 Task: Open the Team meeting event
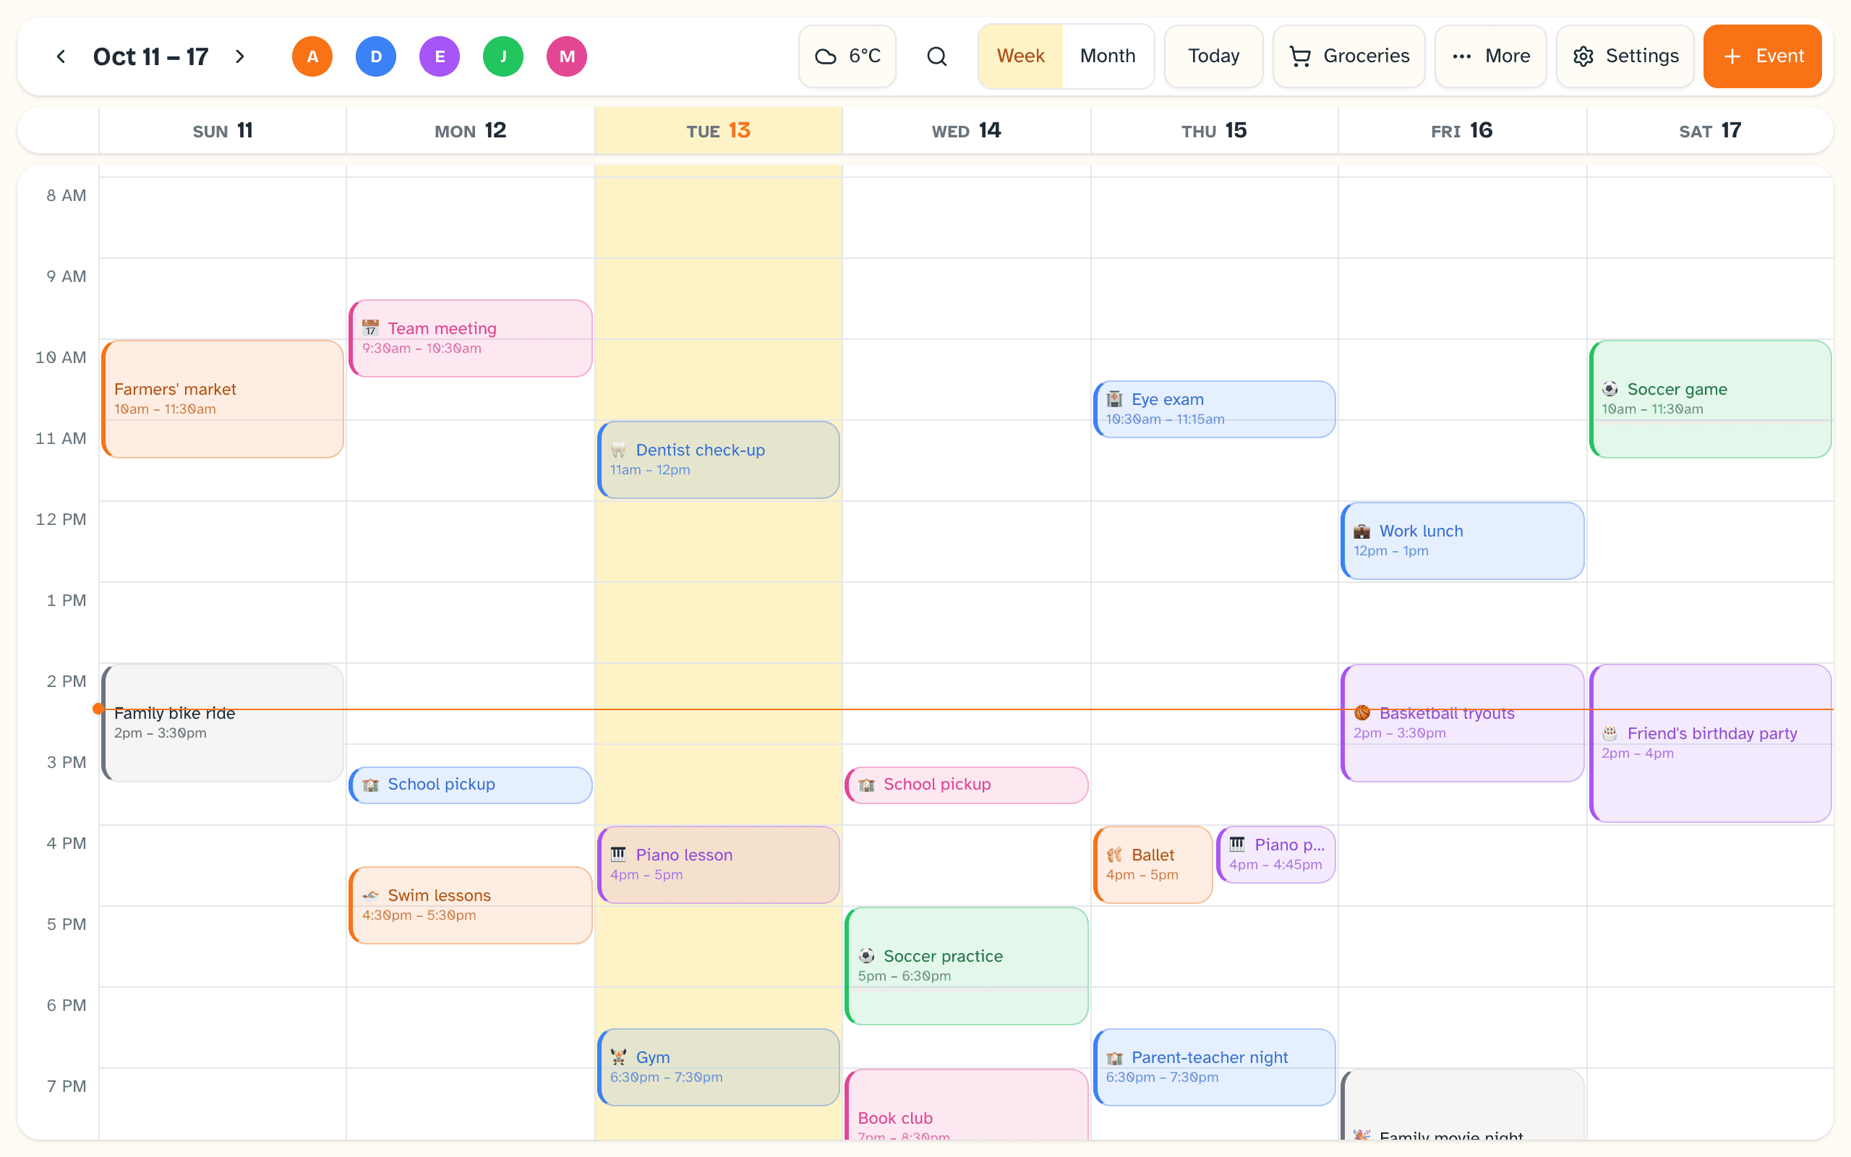471,338
